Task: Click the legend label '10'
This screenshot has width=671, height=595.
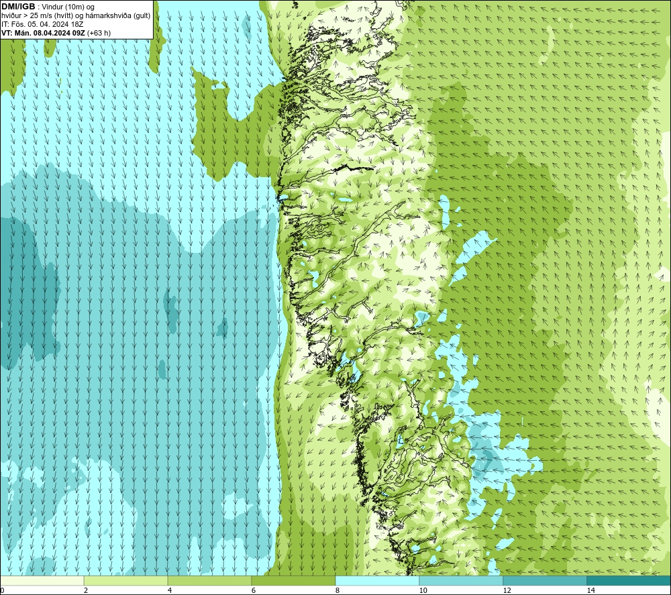Action: click(x=423, y=590)
